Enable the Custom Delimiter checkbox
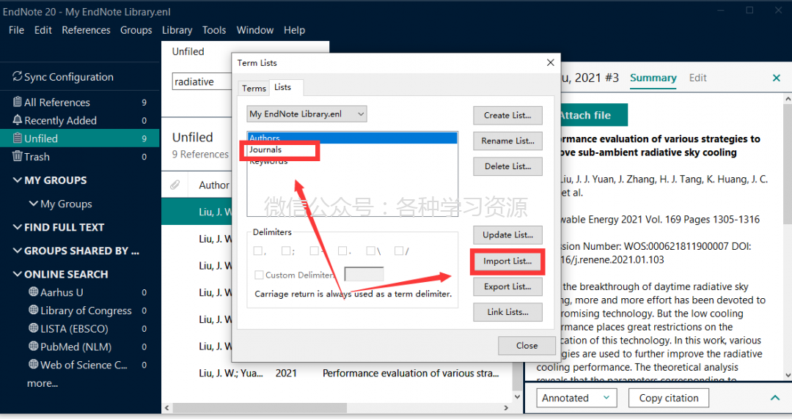Image resolution: width=792 pixels, height=419 pixels. click(x=259, y=275)
